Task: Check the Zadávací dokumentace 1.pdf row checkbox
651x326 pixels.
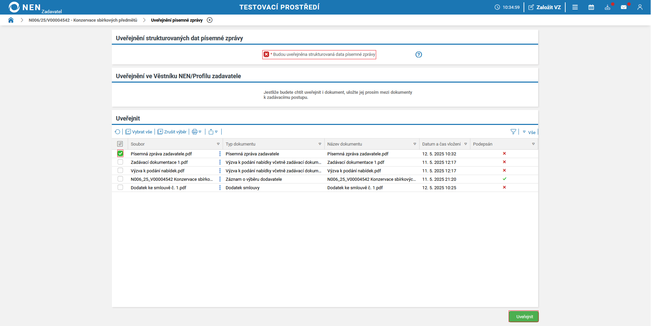Action: [120, 162]
